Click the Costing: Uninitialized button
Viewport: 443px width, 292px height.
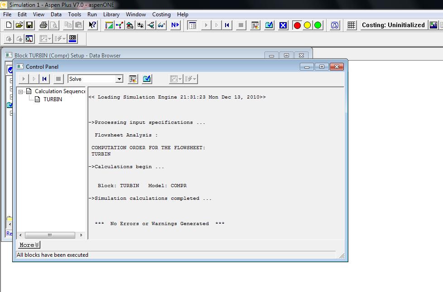pos(393,25)
